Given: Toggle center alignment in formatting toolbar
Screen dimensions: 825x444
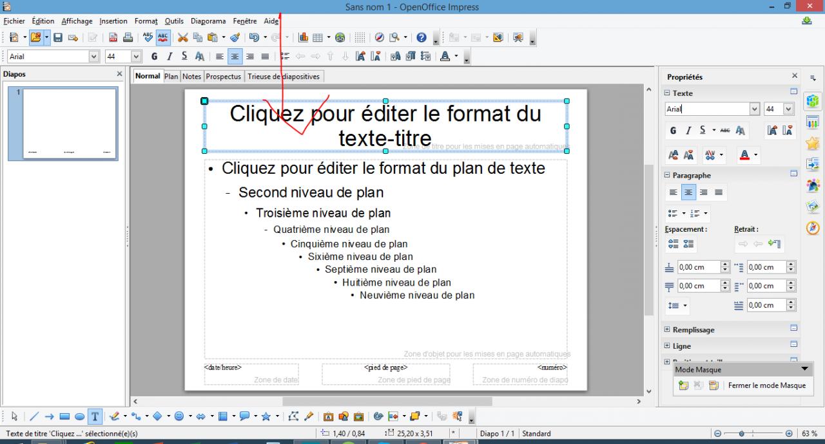Looking at the screenshot, I should point(235,57).
